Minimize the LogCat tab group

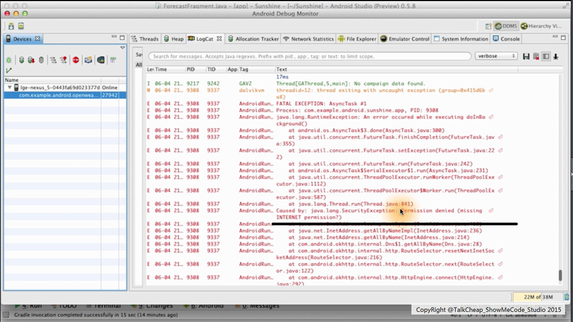(555, 37)
